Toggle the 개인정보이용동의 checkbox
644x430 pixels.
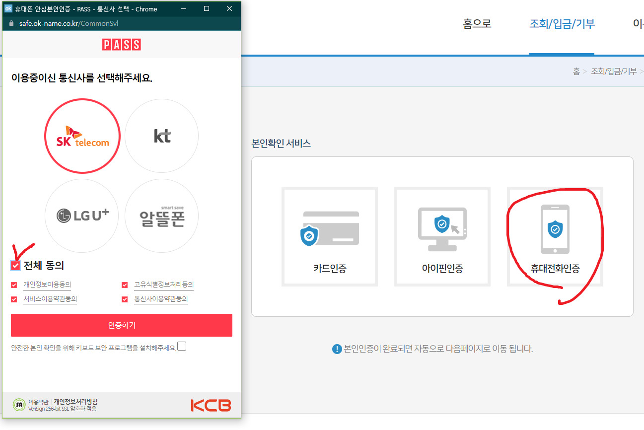14,285
